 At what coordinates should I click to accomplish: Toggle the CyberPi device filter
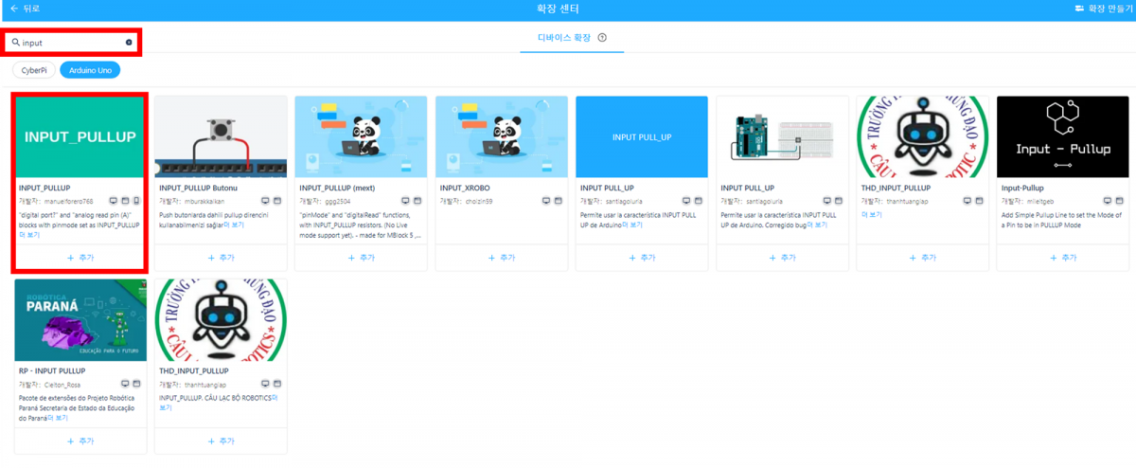tap(33, 70)
